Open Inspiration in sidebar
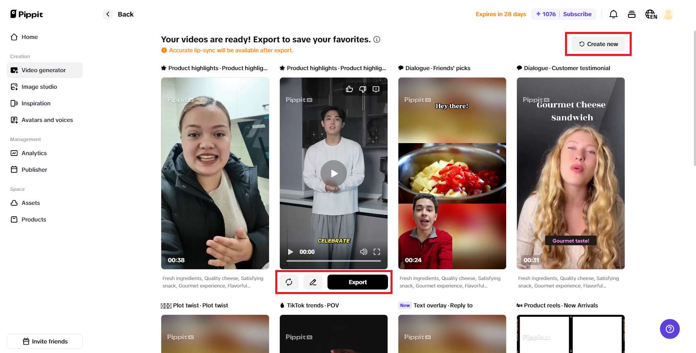 tap(45, 103)
